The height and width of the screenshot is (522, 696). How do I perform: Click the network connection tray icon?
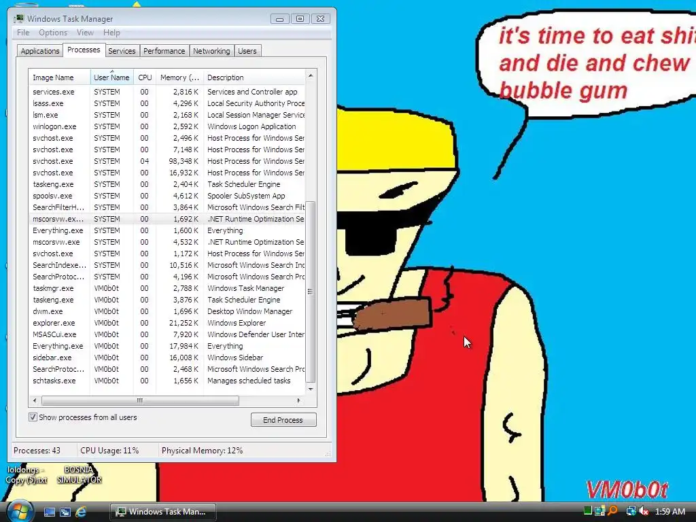631,511
